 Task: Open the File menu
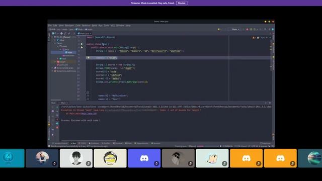(50, 26)
